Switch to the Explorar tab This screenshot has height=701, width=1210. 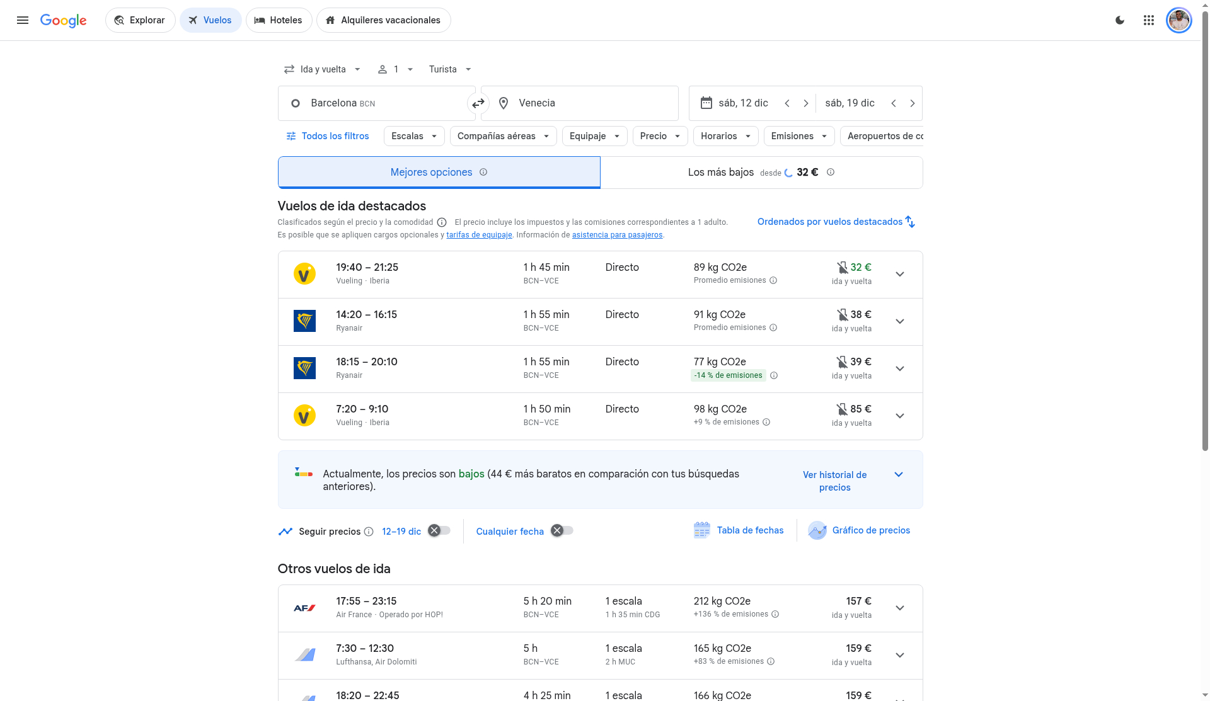coord(140,20)
